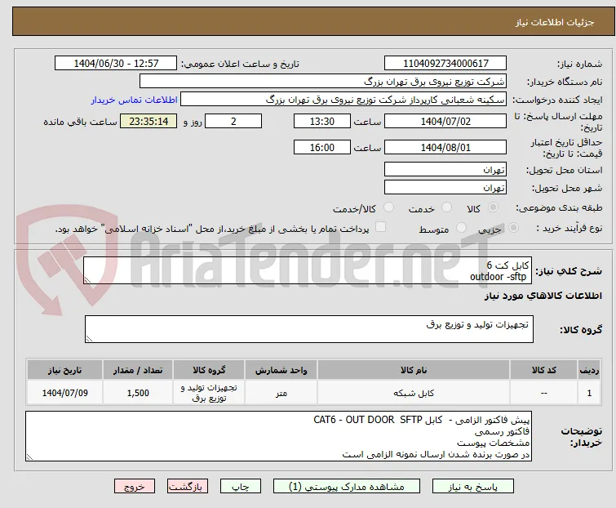Image resolution: width=616 pixels, height=508 pixels.
Task: Click the delivery province field تهران
Action: 445,169
